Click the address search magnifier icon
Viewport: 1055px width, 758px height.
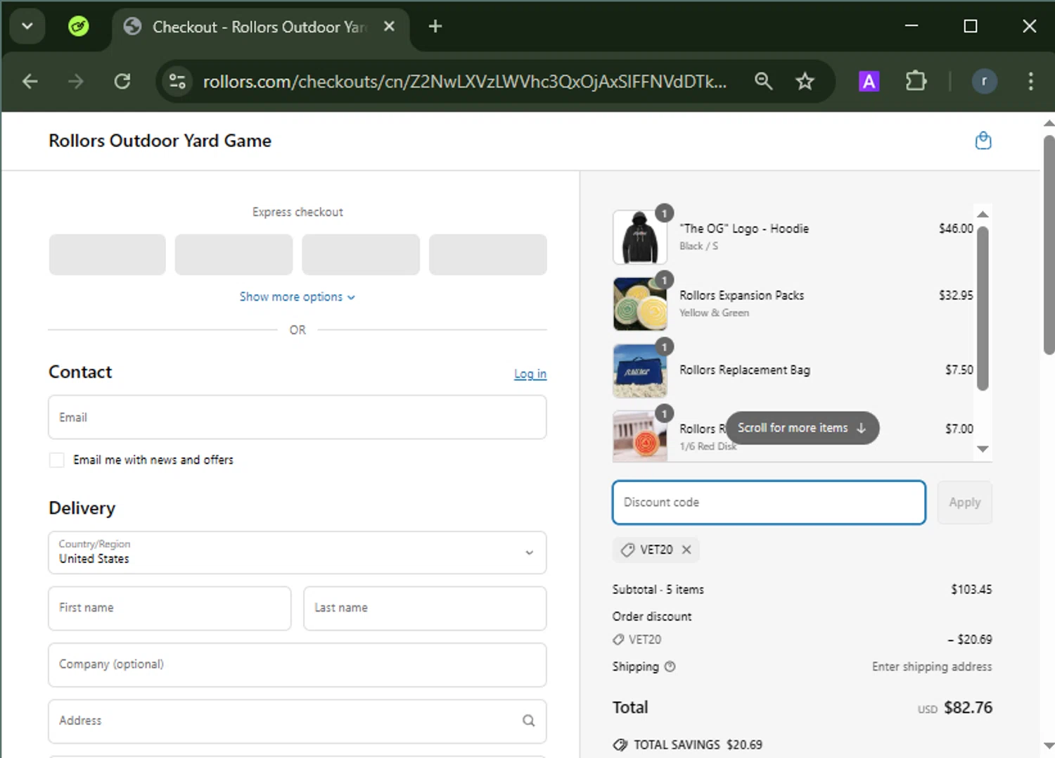pos(528,721)
